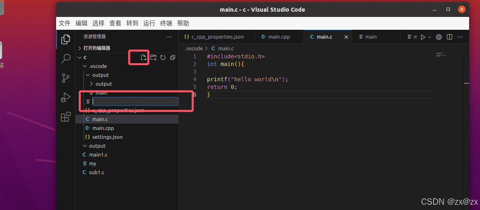480x210 pixels.
Task: Collapse the output folder above main1.c
Action: (85, 146)
